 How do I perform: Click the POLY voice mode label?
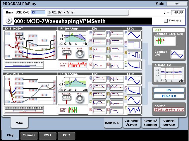169,30
